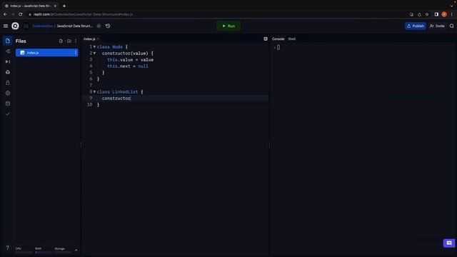The image size is (457, 257).
Task: Open the Files sidebar tool
Action: (x=8, y=41)
